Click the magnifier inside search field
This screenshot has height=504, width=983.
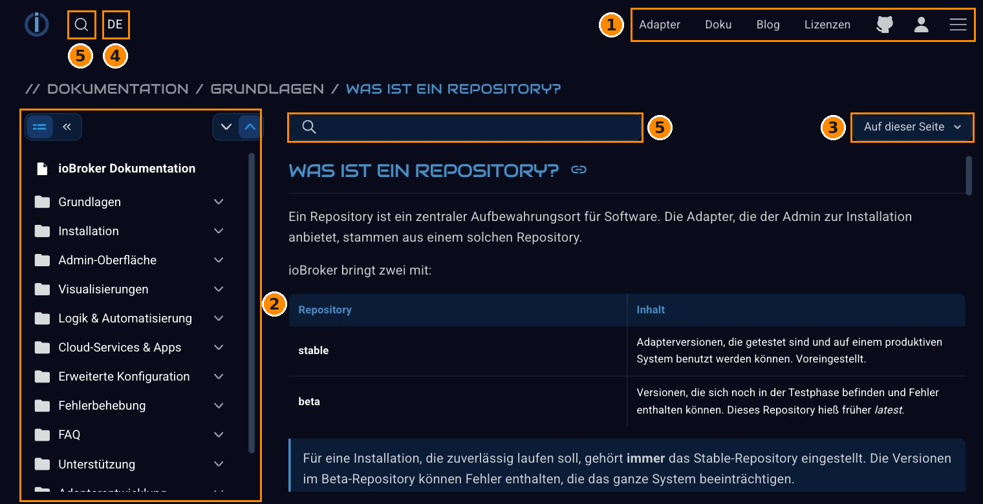[309, 127]
